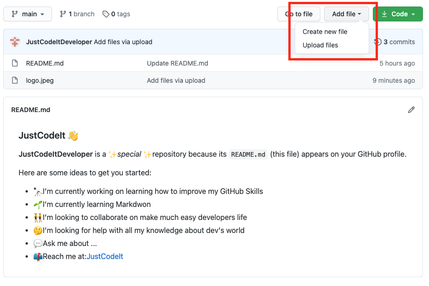Select Create new file menu option
The image size is (429, 286).
point(325,32)
